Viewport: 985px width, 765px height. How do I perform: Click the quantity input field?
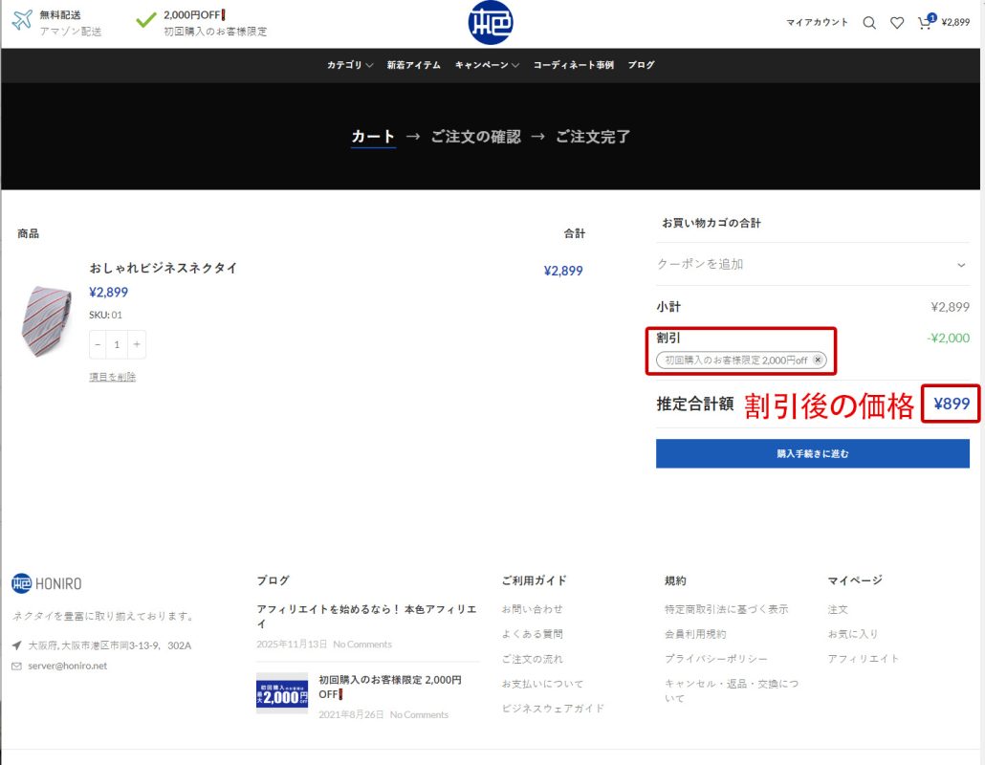coord(118,345)
